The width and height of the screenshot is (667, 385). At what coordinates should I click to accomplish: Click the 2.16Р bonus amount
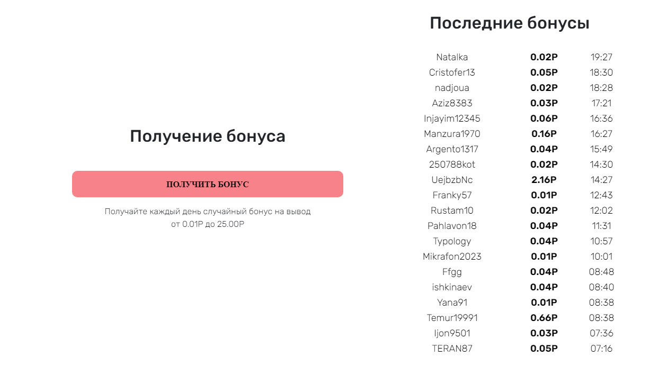coord(544,180)
